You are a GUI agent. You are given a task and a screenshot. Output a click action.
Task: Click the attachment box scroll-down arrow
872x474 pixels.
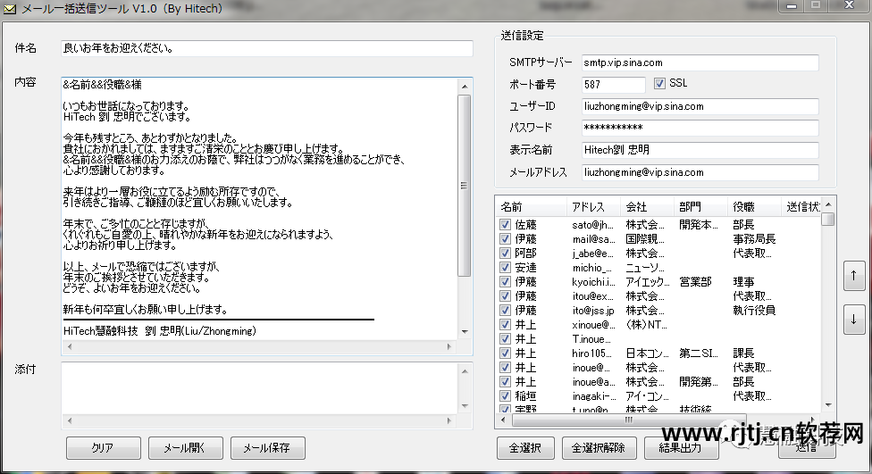[x=465, y=406]
